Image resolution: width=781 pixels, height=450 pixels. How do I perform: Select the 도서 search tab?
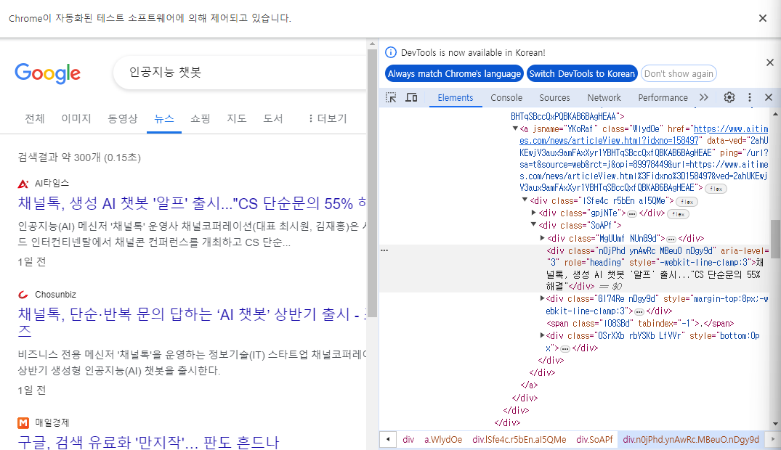coord(273,118)
